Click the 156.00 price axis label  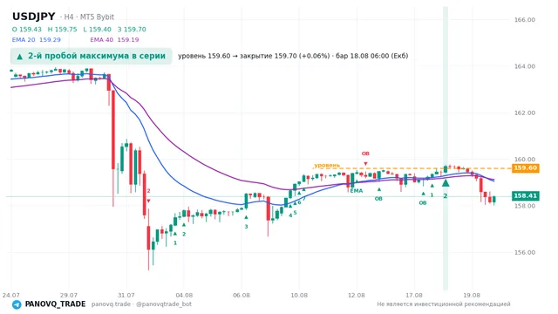pyautogui.click(x=525, y=252)
